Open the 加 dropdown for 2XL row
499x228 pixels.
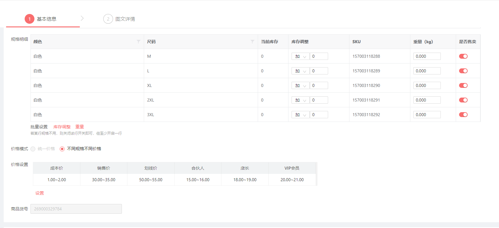click(x=300, y=100)
